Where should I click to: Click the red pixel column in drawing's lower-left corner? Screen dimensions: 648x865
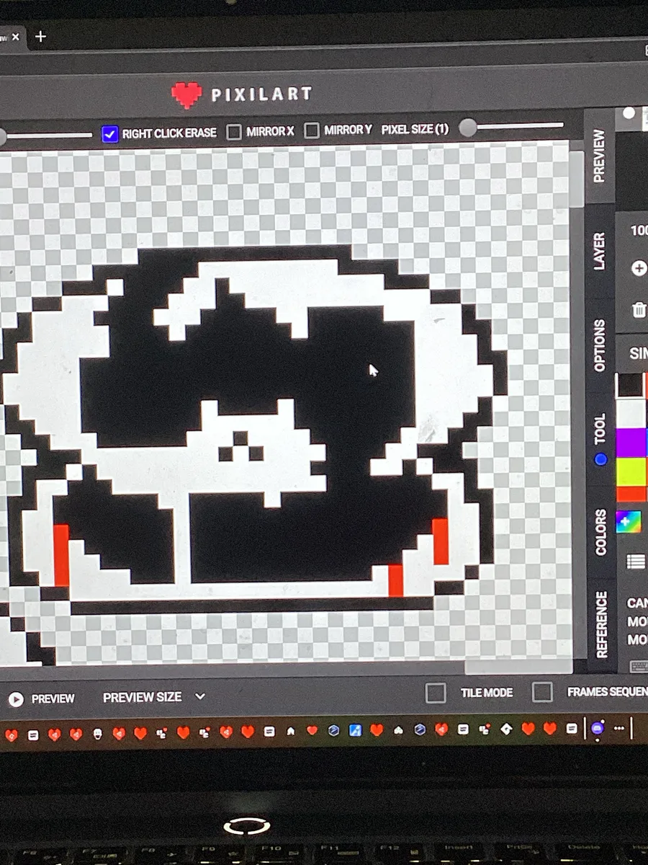click(61, 555)
